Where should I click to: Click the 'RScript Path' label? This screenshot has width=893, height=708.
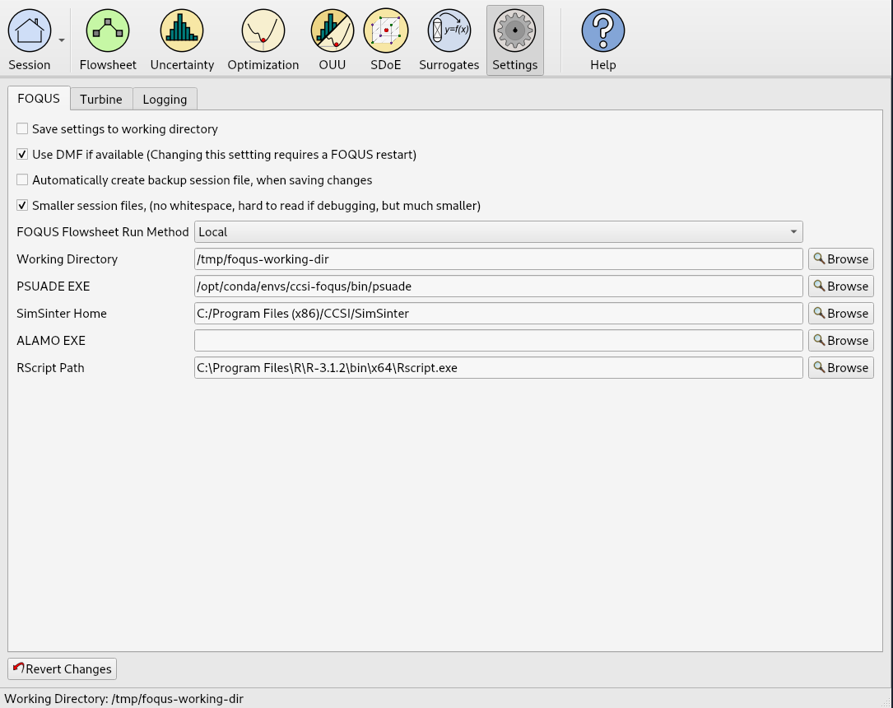coord(50,367)
